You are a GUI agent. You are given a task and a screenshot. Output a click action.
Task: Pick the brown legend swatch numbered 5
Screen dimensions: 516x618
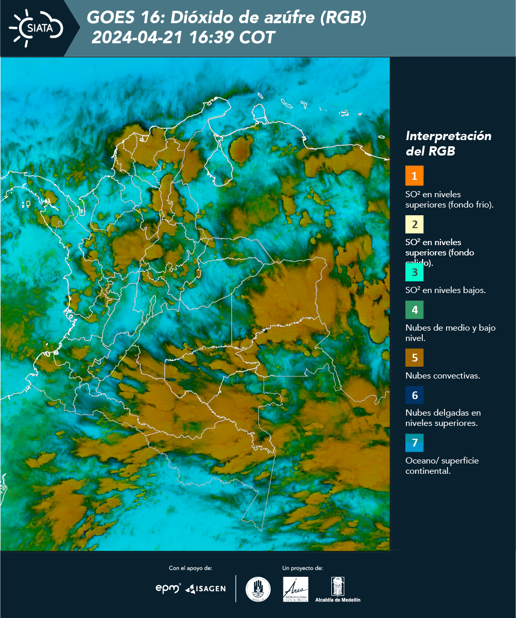[x=414, y=357]
